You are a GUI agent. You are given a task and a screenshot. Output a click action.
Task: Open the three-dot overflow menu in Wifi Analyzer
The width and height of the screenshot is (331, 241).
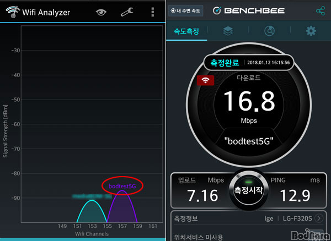(153, 12)
